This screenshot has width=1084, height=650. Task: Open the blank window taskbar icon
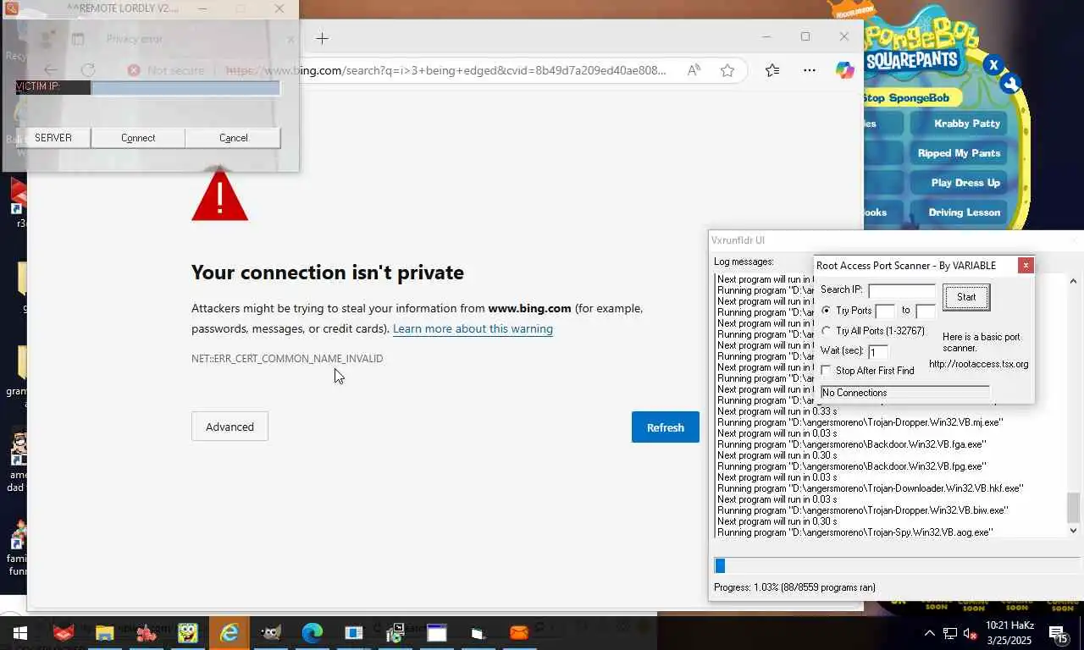pos(436,632)
